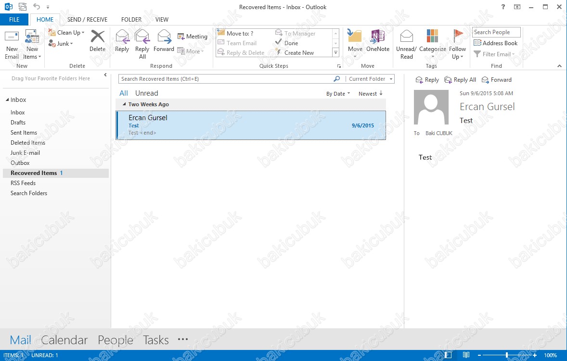Open the More respond options
The width and height of the screenshot is (567, 361).
[191, 51]
